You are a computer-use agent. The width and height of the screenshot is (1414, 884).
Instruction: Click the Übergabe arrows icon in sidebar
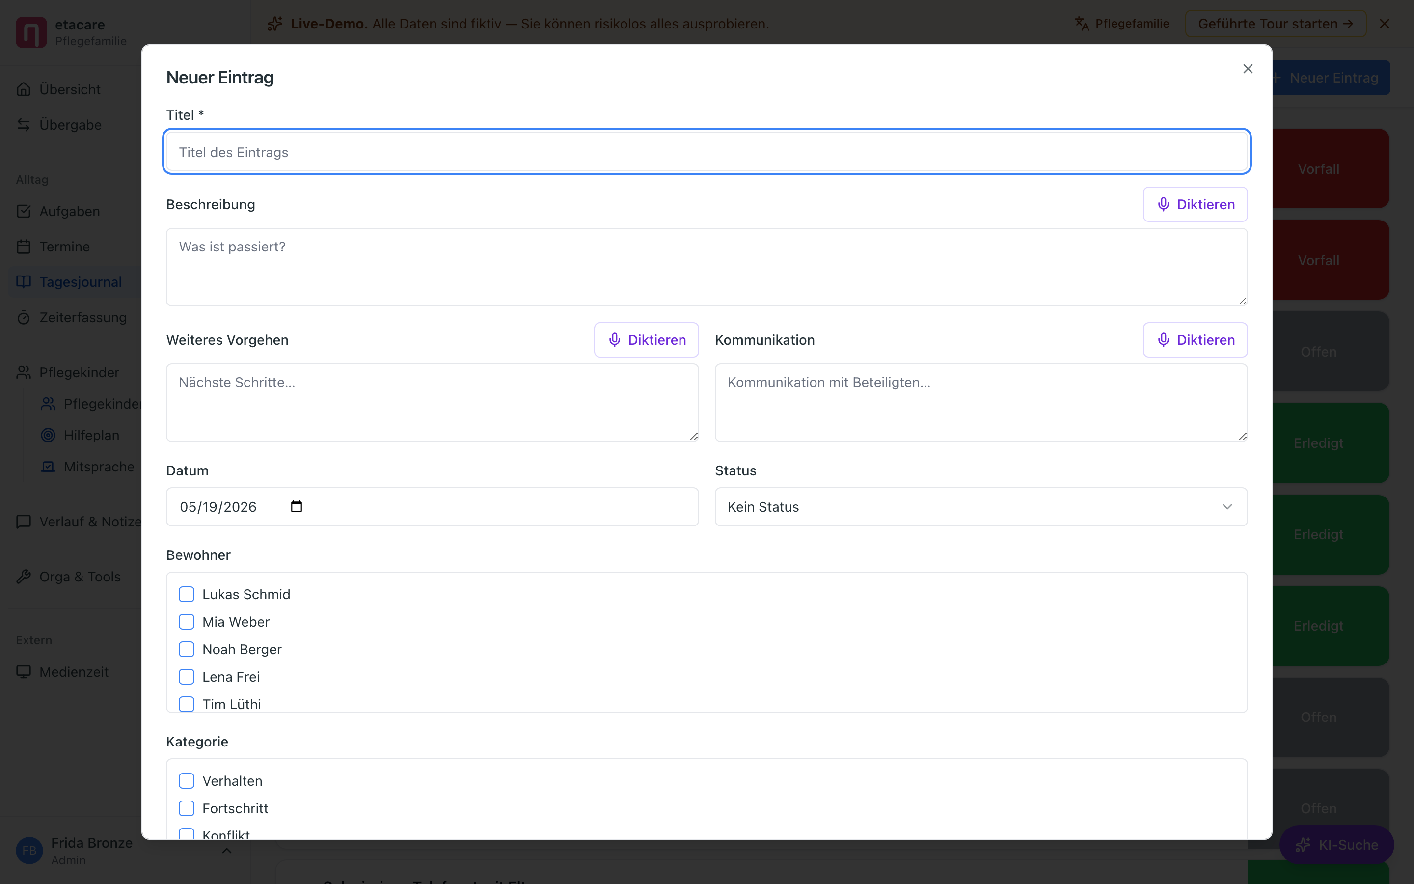click(24, 125)
